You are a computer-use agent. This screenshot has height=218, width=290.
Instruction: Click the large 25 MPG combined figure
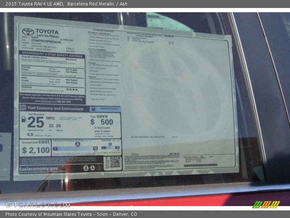[36, 122]
